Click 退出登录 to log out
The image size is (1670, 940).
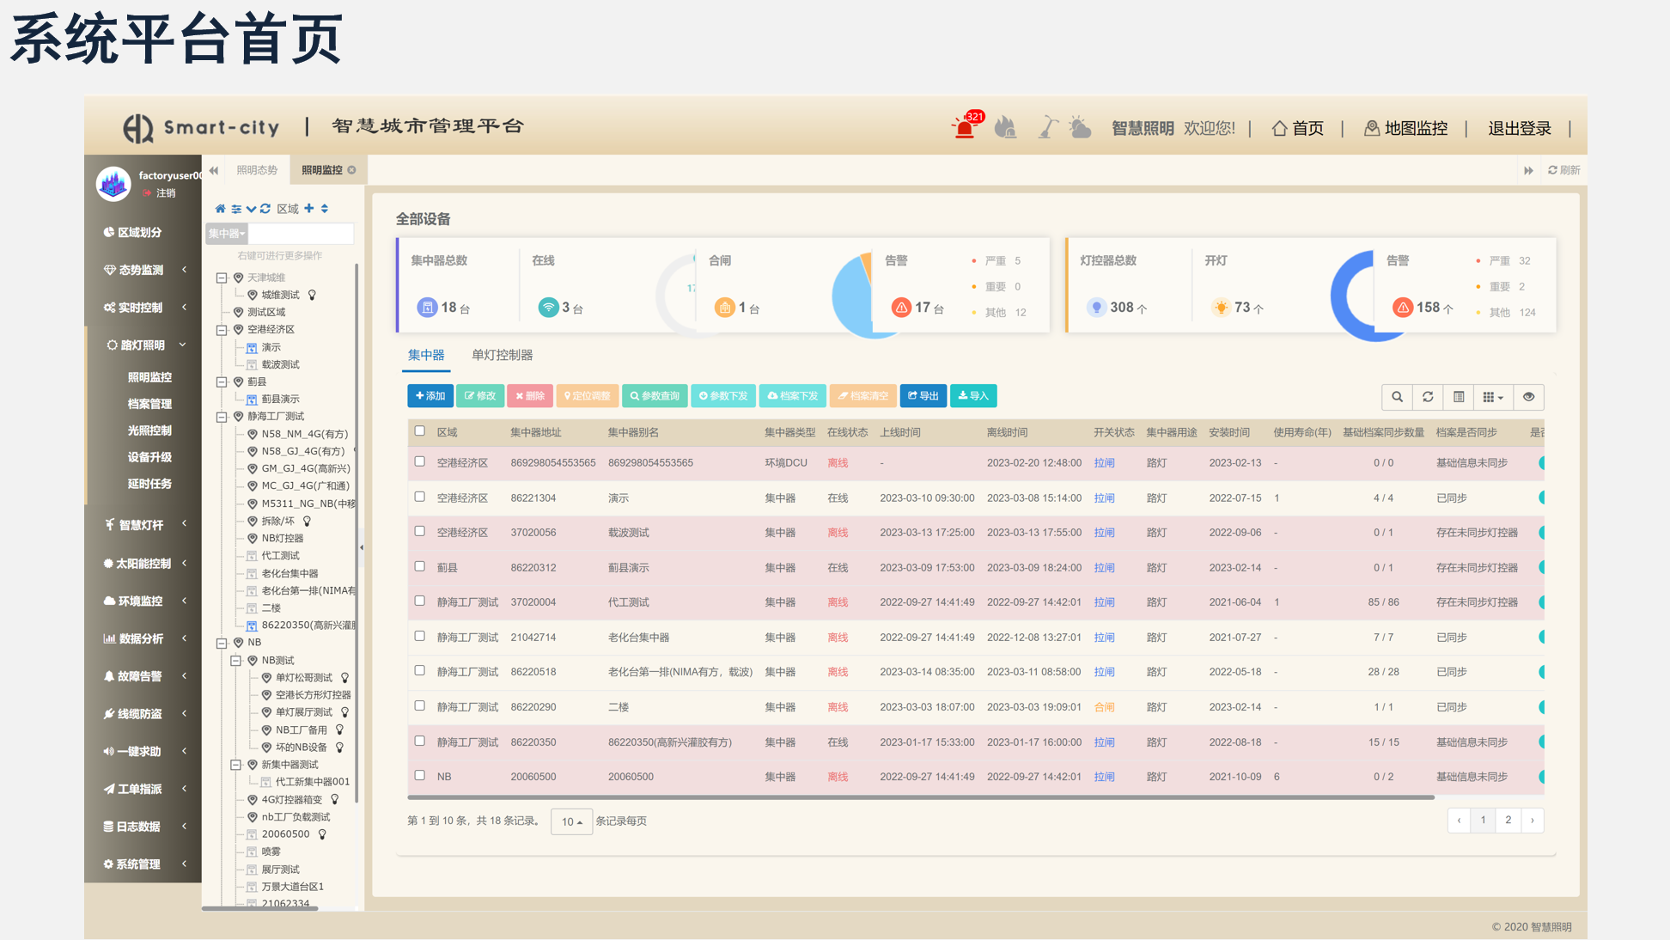(x=1520, y=128)
